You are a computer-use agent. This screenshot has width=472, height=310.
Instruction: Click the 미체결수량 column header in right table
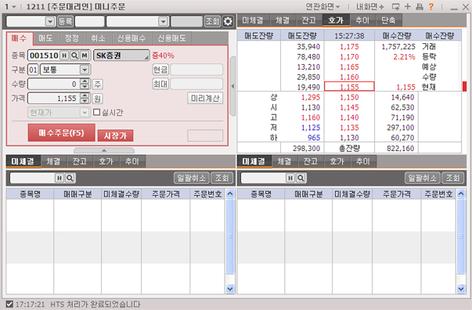(x=352, y=194)
